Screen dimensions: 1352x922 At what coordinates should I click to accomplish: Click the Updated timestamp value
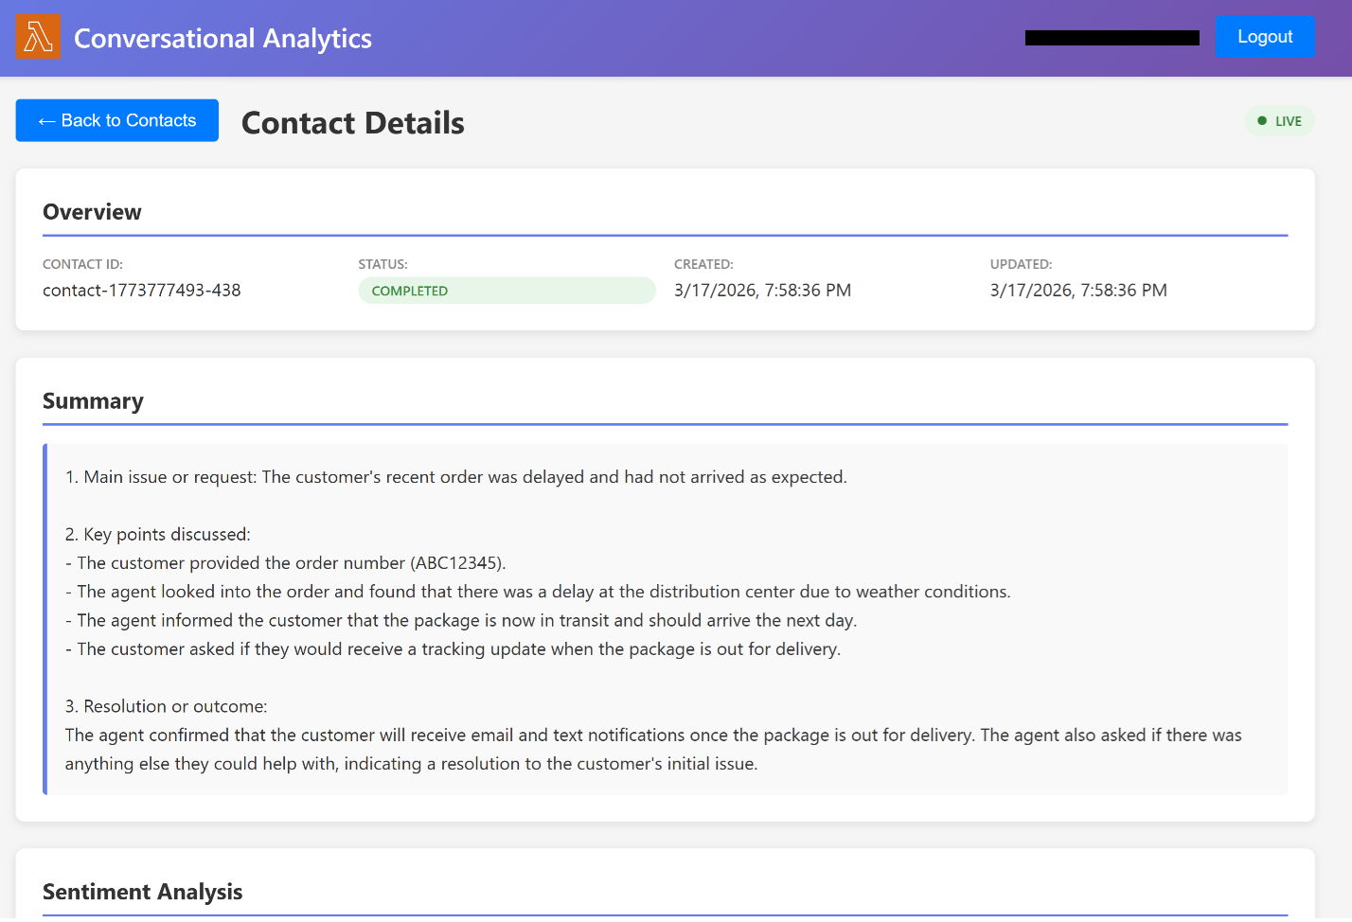tap(1078, 291)
